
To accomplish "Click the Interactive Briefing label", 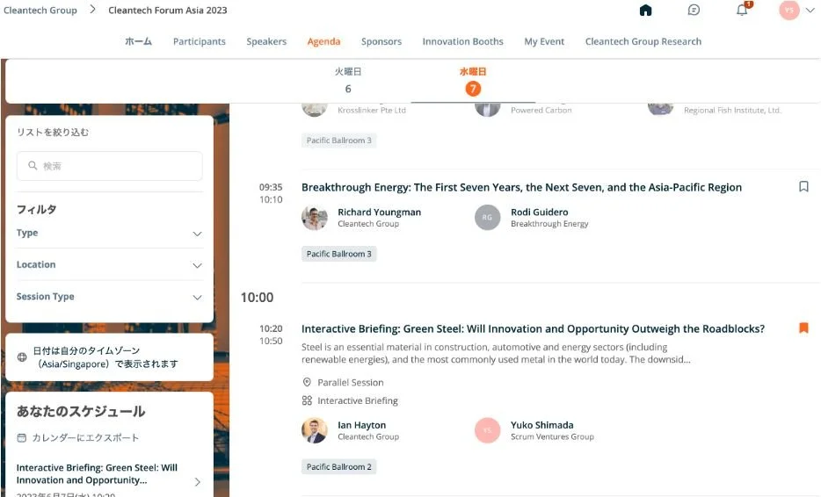I will pyautogui.click(x=358, y=400).
